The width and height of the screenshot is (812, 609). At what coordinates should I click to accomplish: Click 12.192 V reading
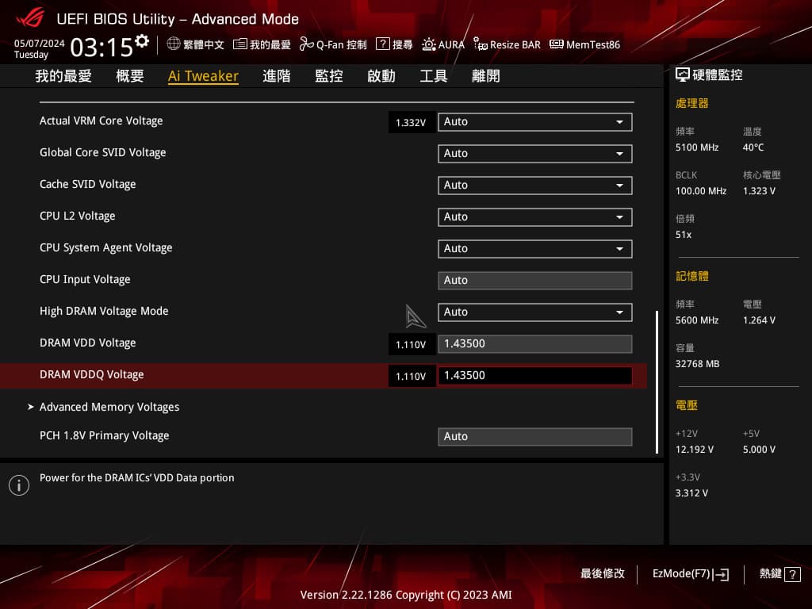[x=695, y=450]
